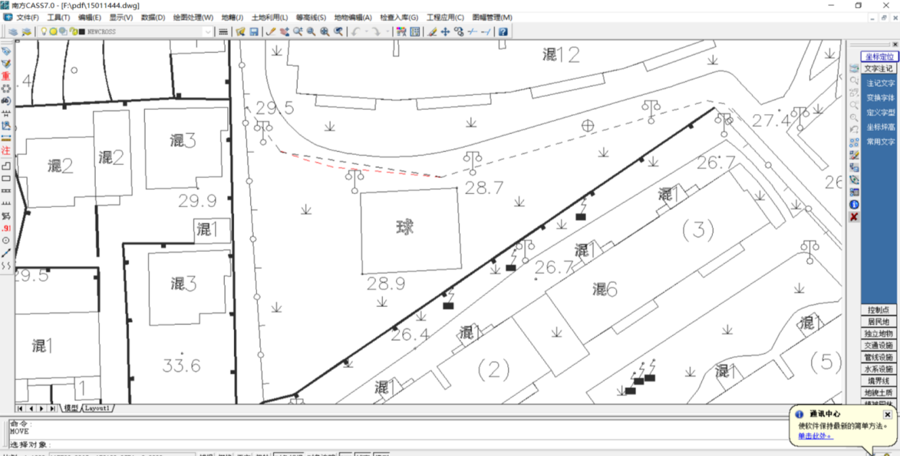Screen dimensions: 900x456
Task: Click the Undo arrow icon
Action: click(x=355, y=32)
